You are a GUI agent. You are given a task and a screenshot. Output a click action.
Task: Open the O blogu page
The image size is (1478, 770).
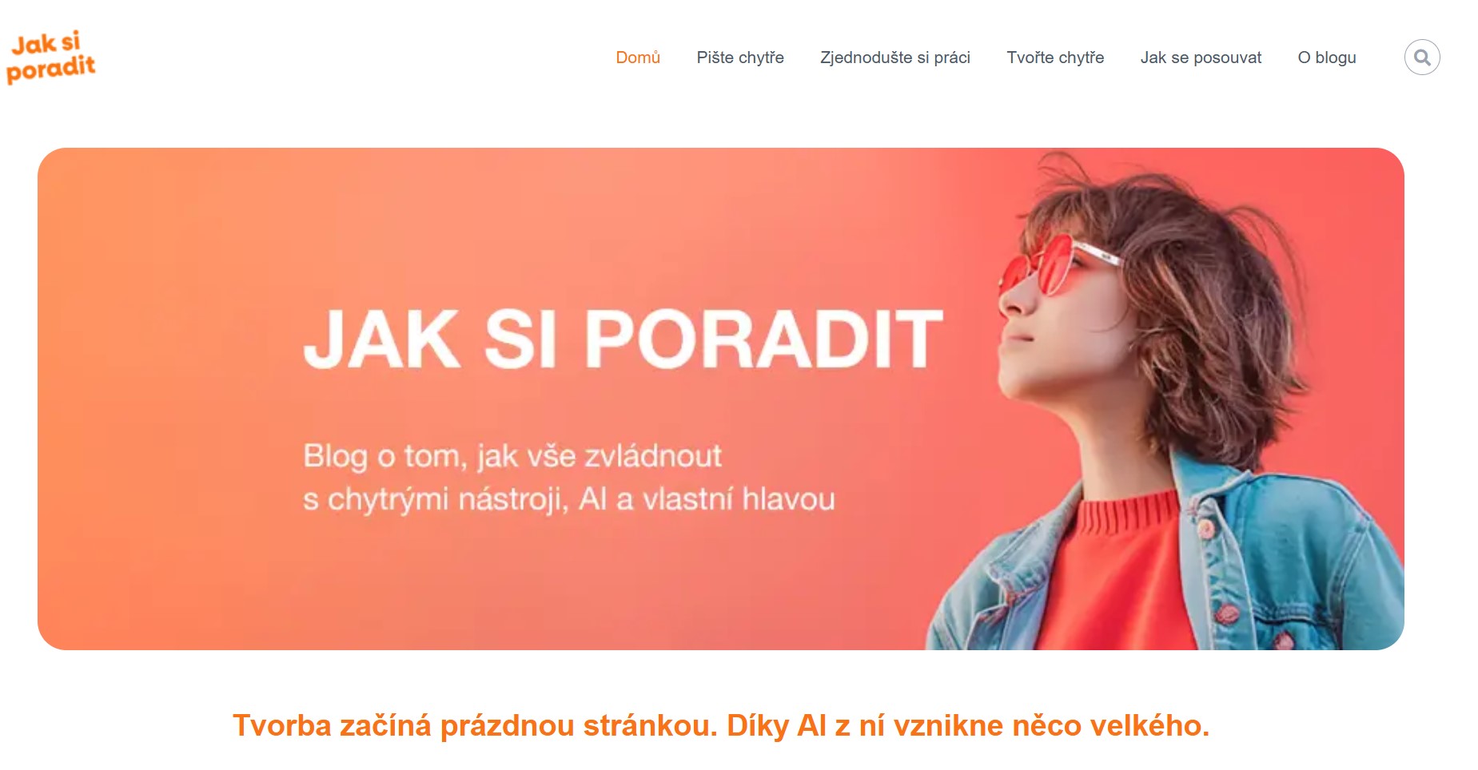click(x=1327, y=58)
